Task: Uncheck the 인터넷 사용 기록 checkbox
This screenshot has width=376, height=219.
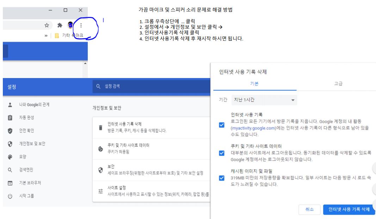Action: 221,125
